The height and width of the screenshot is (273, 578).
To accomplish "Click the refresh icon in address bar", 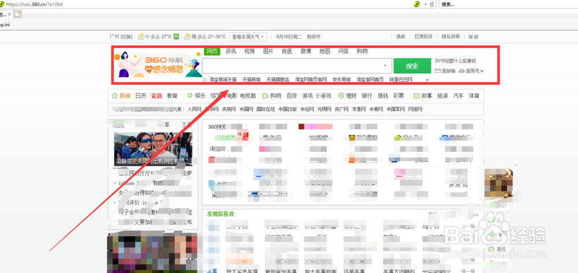I will tap(432, 5).
